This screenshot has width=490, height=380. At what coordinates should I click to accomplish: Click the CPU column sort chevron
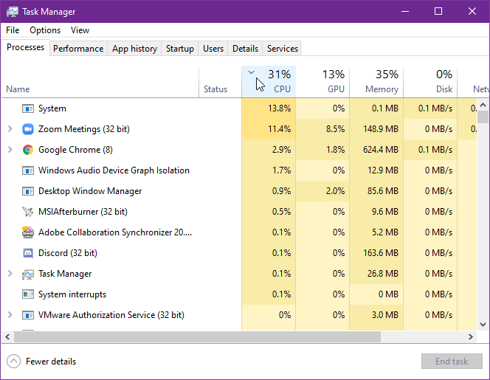tap(251, 72)
